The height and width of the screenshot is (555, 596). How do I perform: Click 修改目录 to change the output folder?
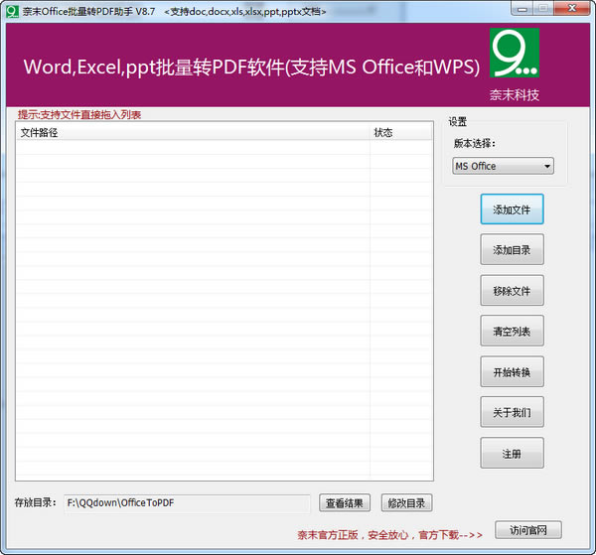pos(406,503)
